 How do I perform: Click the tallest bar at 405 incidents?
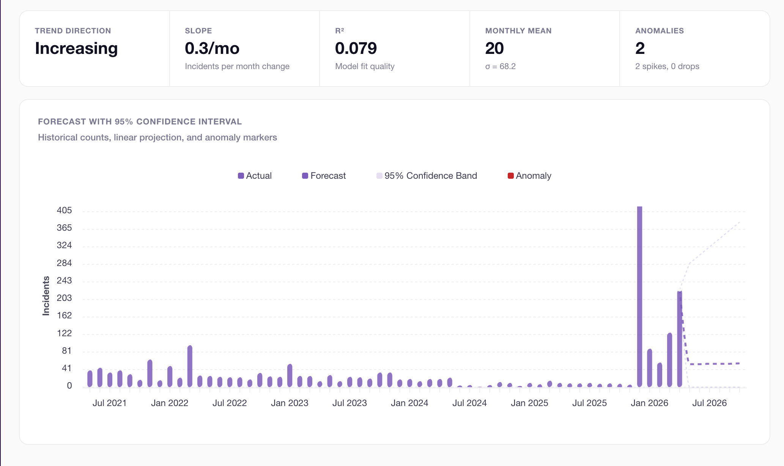(639, 296)
